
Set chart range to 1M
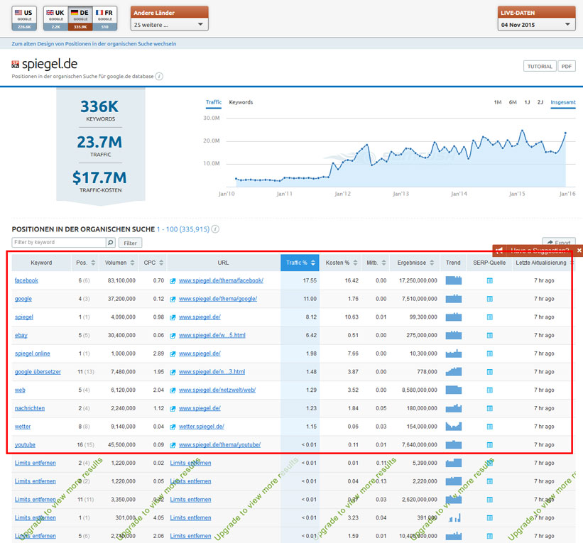click(x=498, y=102)
